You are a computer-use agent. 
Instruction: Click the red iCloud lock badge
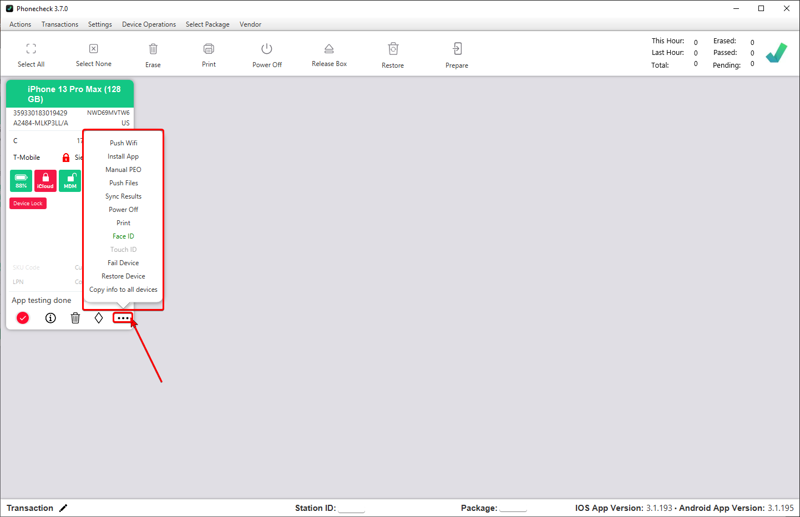pyautogui.click(x=45, y=181)
